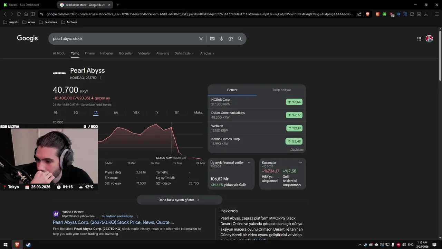
Task: Toggle the sidebar panel icon in toolbar
Action: coord(32,14)
